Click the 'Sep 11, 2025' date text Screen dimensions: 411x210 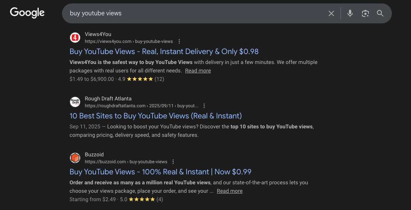pos(85,127)
